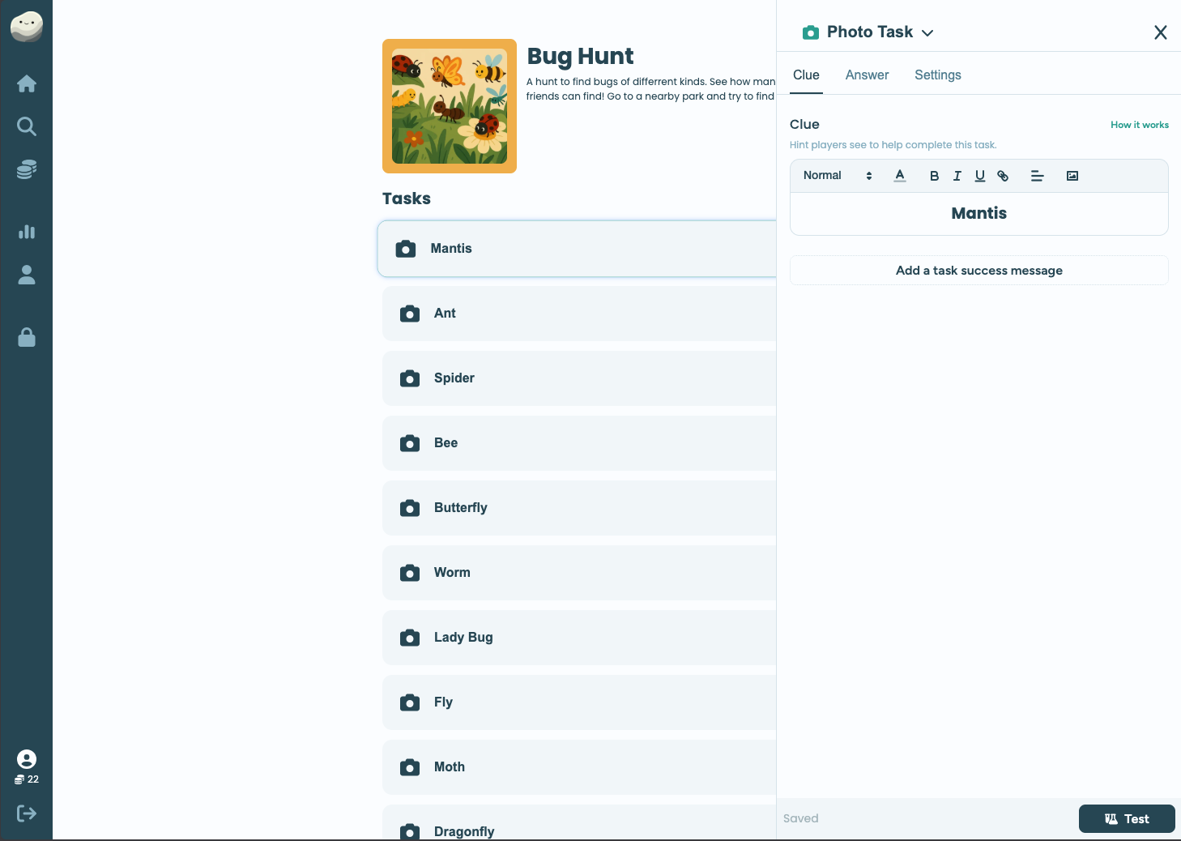Select the Fly task row

click(579, 702)
